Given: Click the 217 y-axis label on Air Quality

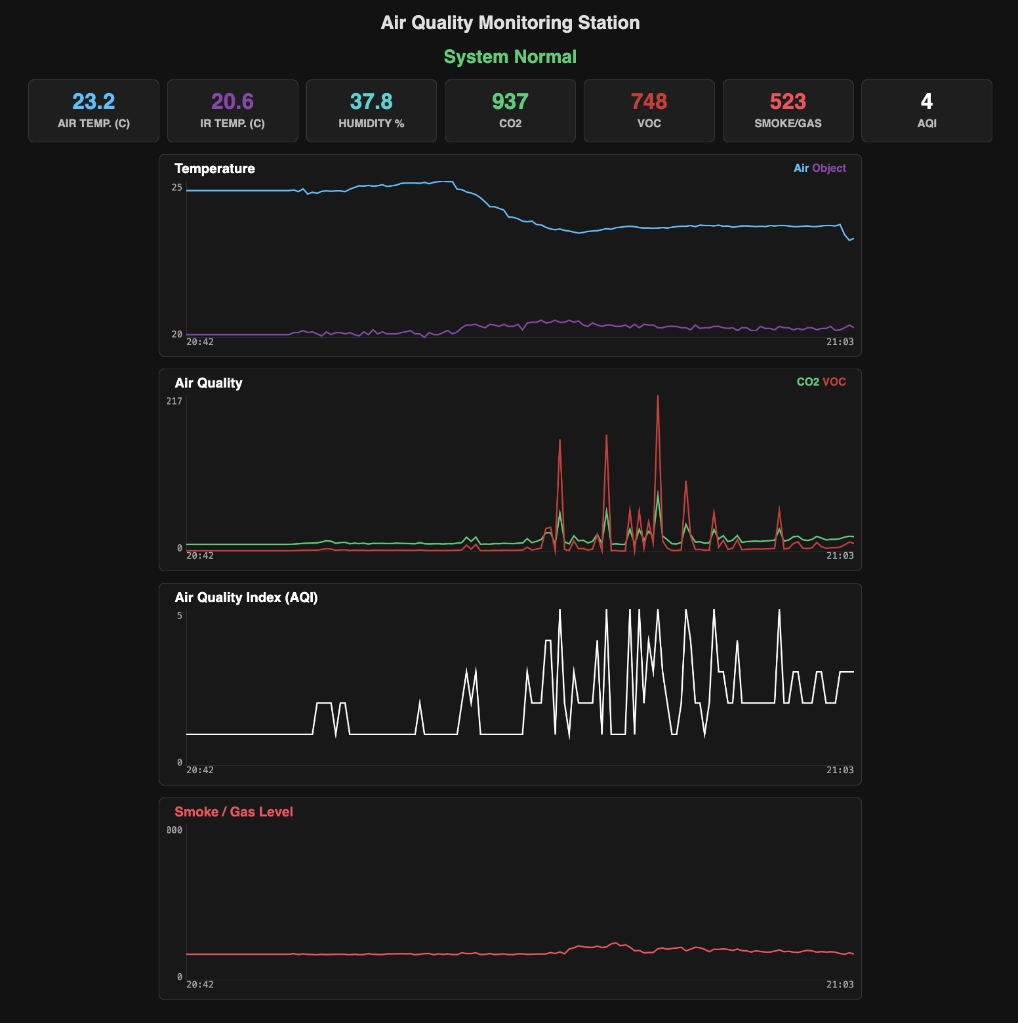Looking at the screenshot, I should point(174,401).
